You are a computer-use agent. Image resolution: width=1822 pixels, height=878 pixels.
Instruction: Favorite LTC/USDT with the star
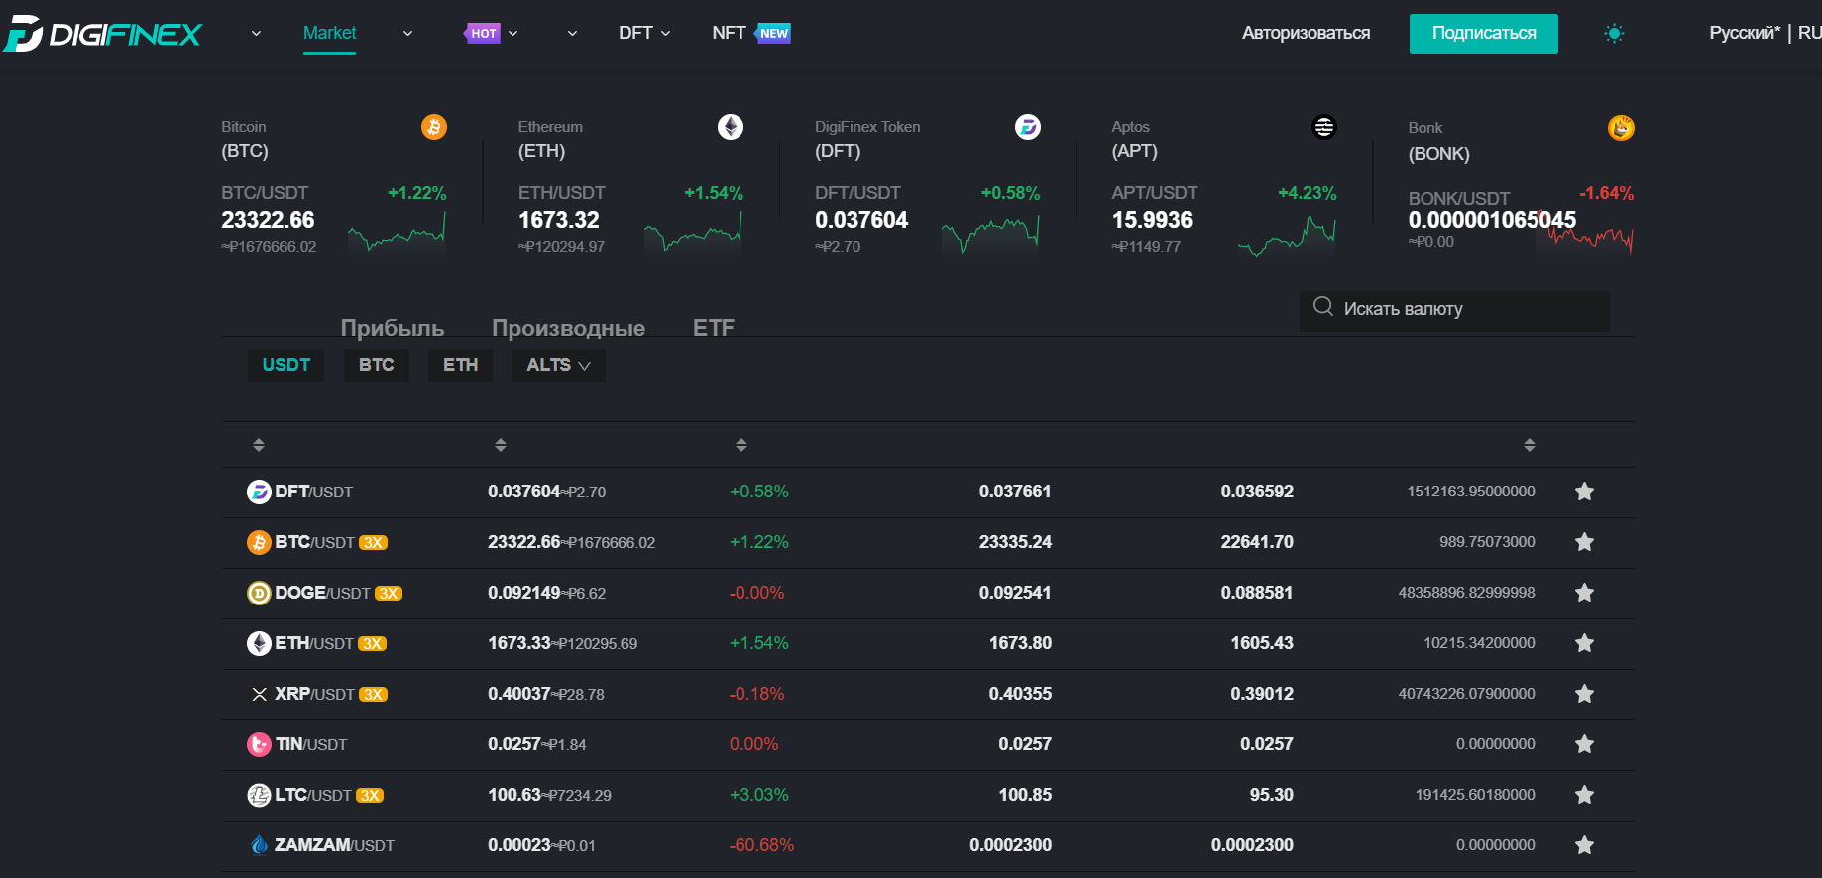pyautogui.click(x=1584, y=795)
